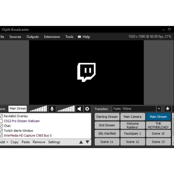Screen dimensions: 174x174
Task: Click the star favorite transition icon
Action: (x=168, y=109)
